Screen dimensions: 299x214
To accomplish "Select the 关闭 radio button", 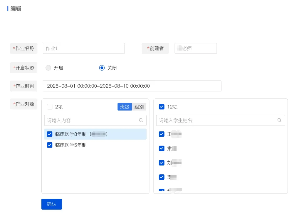I will tap(102, 68).
